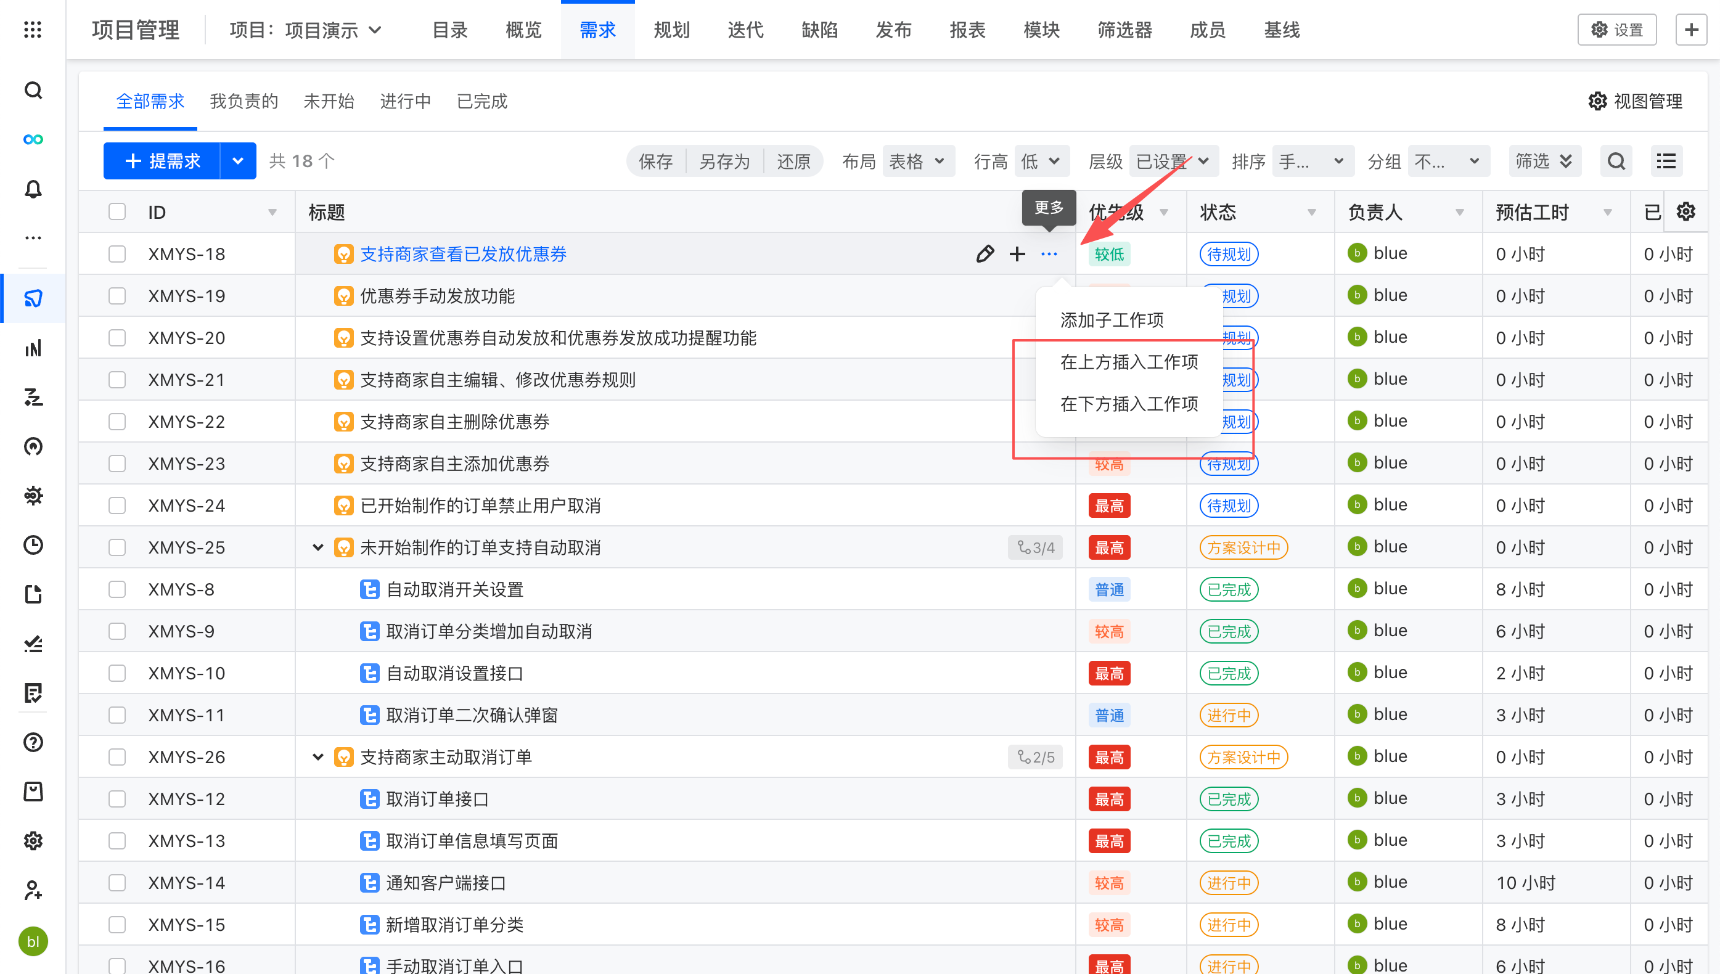Click the edit pencil on XMYS-18 row

[985, 254]
